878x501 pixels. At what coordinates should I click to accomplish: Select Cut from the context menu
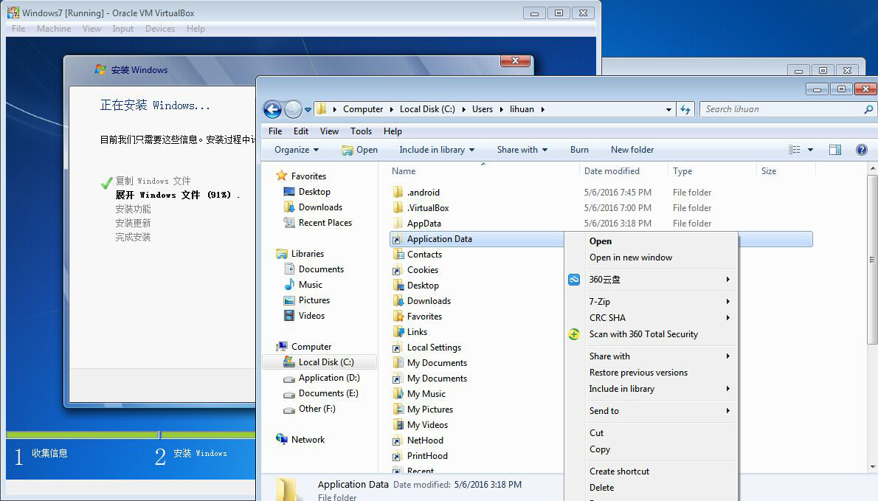tap(651, 432)
